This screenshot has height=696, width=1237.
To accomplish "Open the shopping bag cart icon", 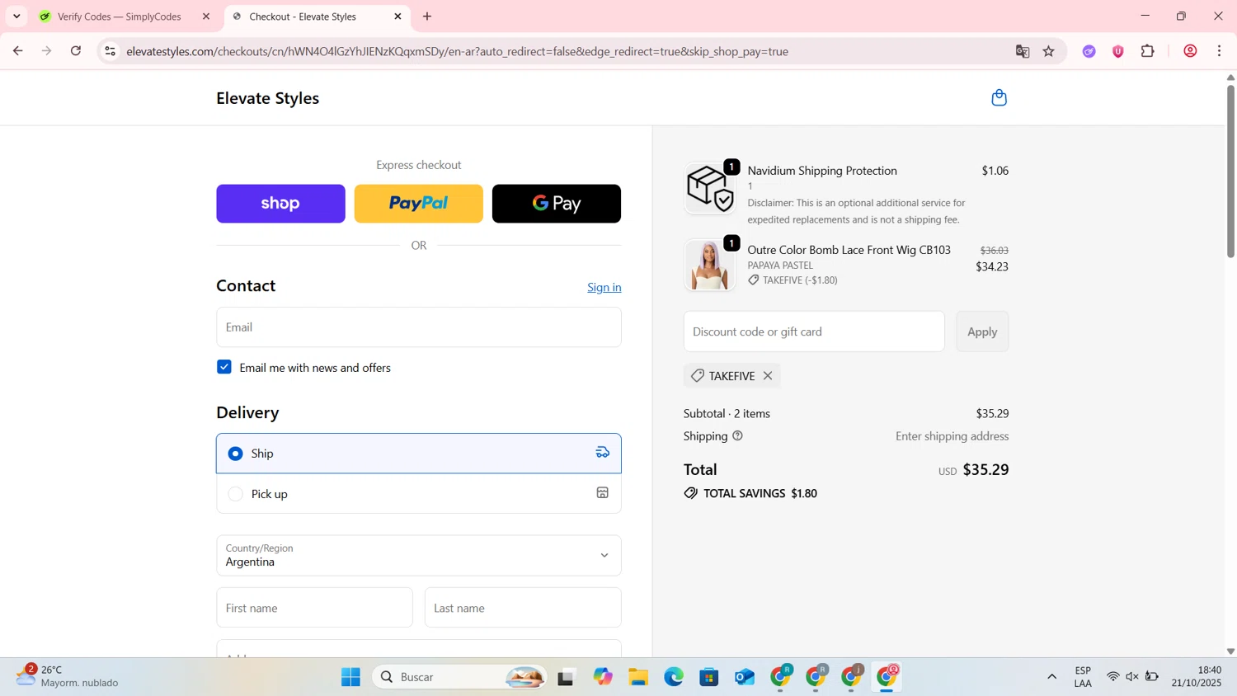I will pyautogui.click(x=999, y=97).
